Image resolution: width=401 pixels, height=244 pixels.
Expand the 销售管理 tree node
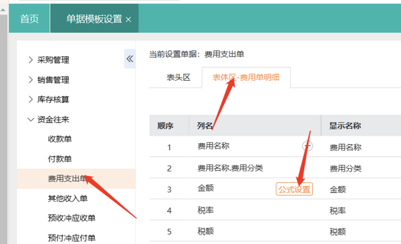31,80
